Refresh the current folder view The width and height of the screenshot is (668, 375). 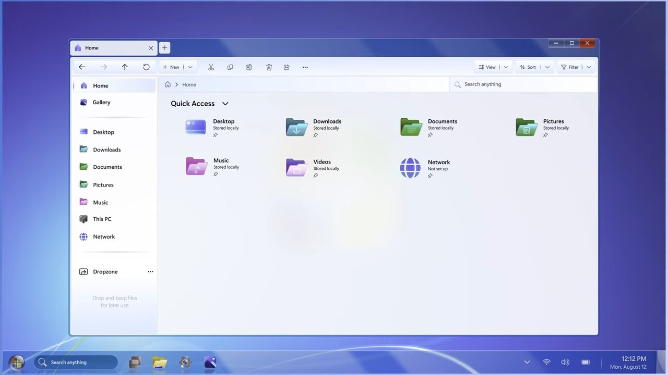(146, 67)
